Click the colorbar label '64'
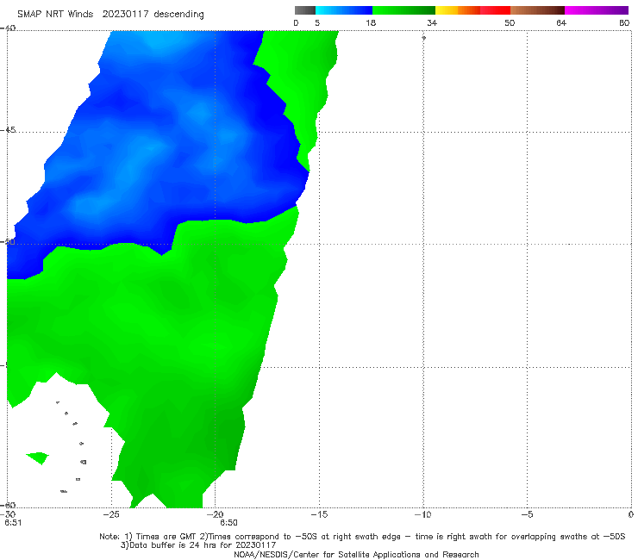This screenshot has width=638, height=560. pos(561,22)
